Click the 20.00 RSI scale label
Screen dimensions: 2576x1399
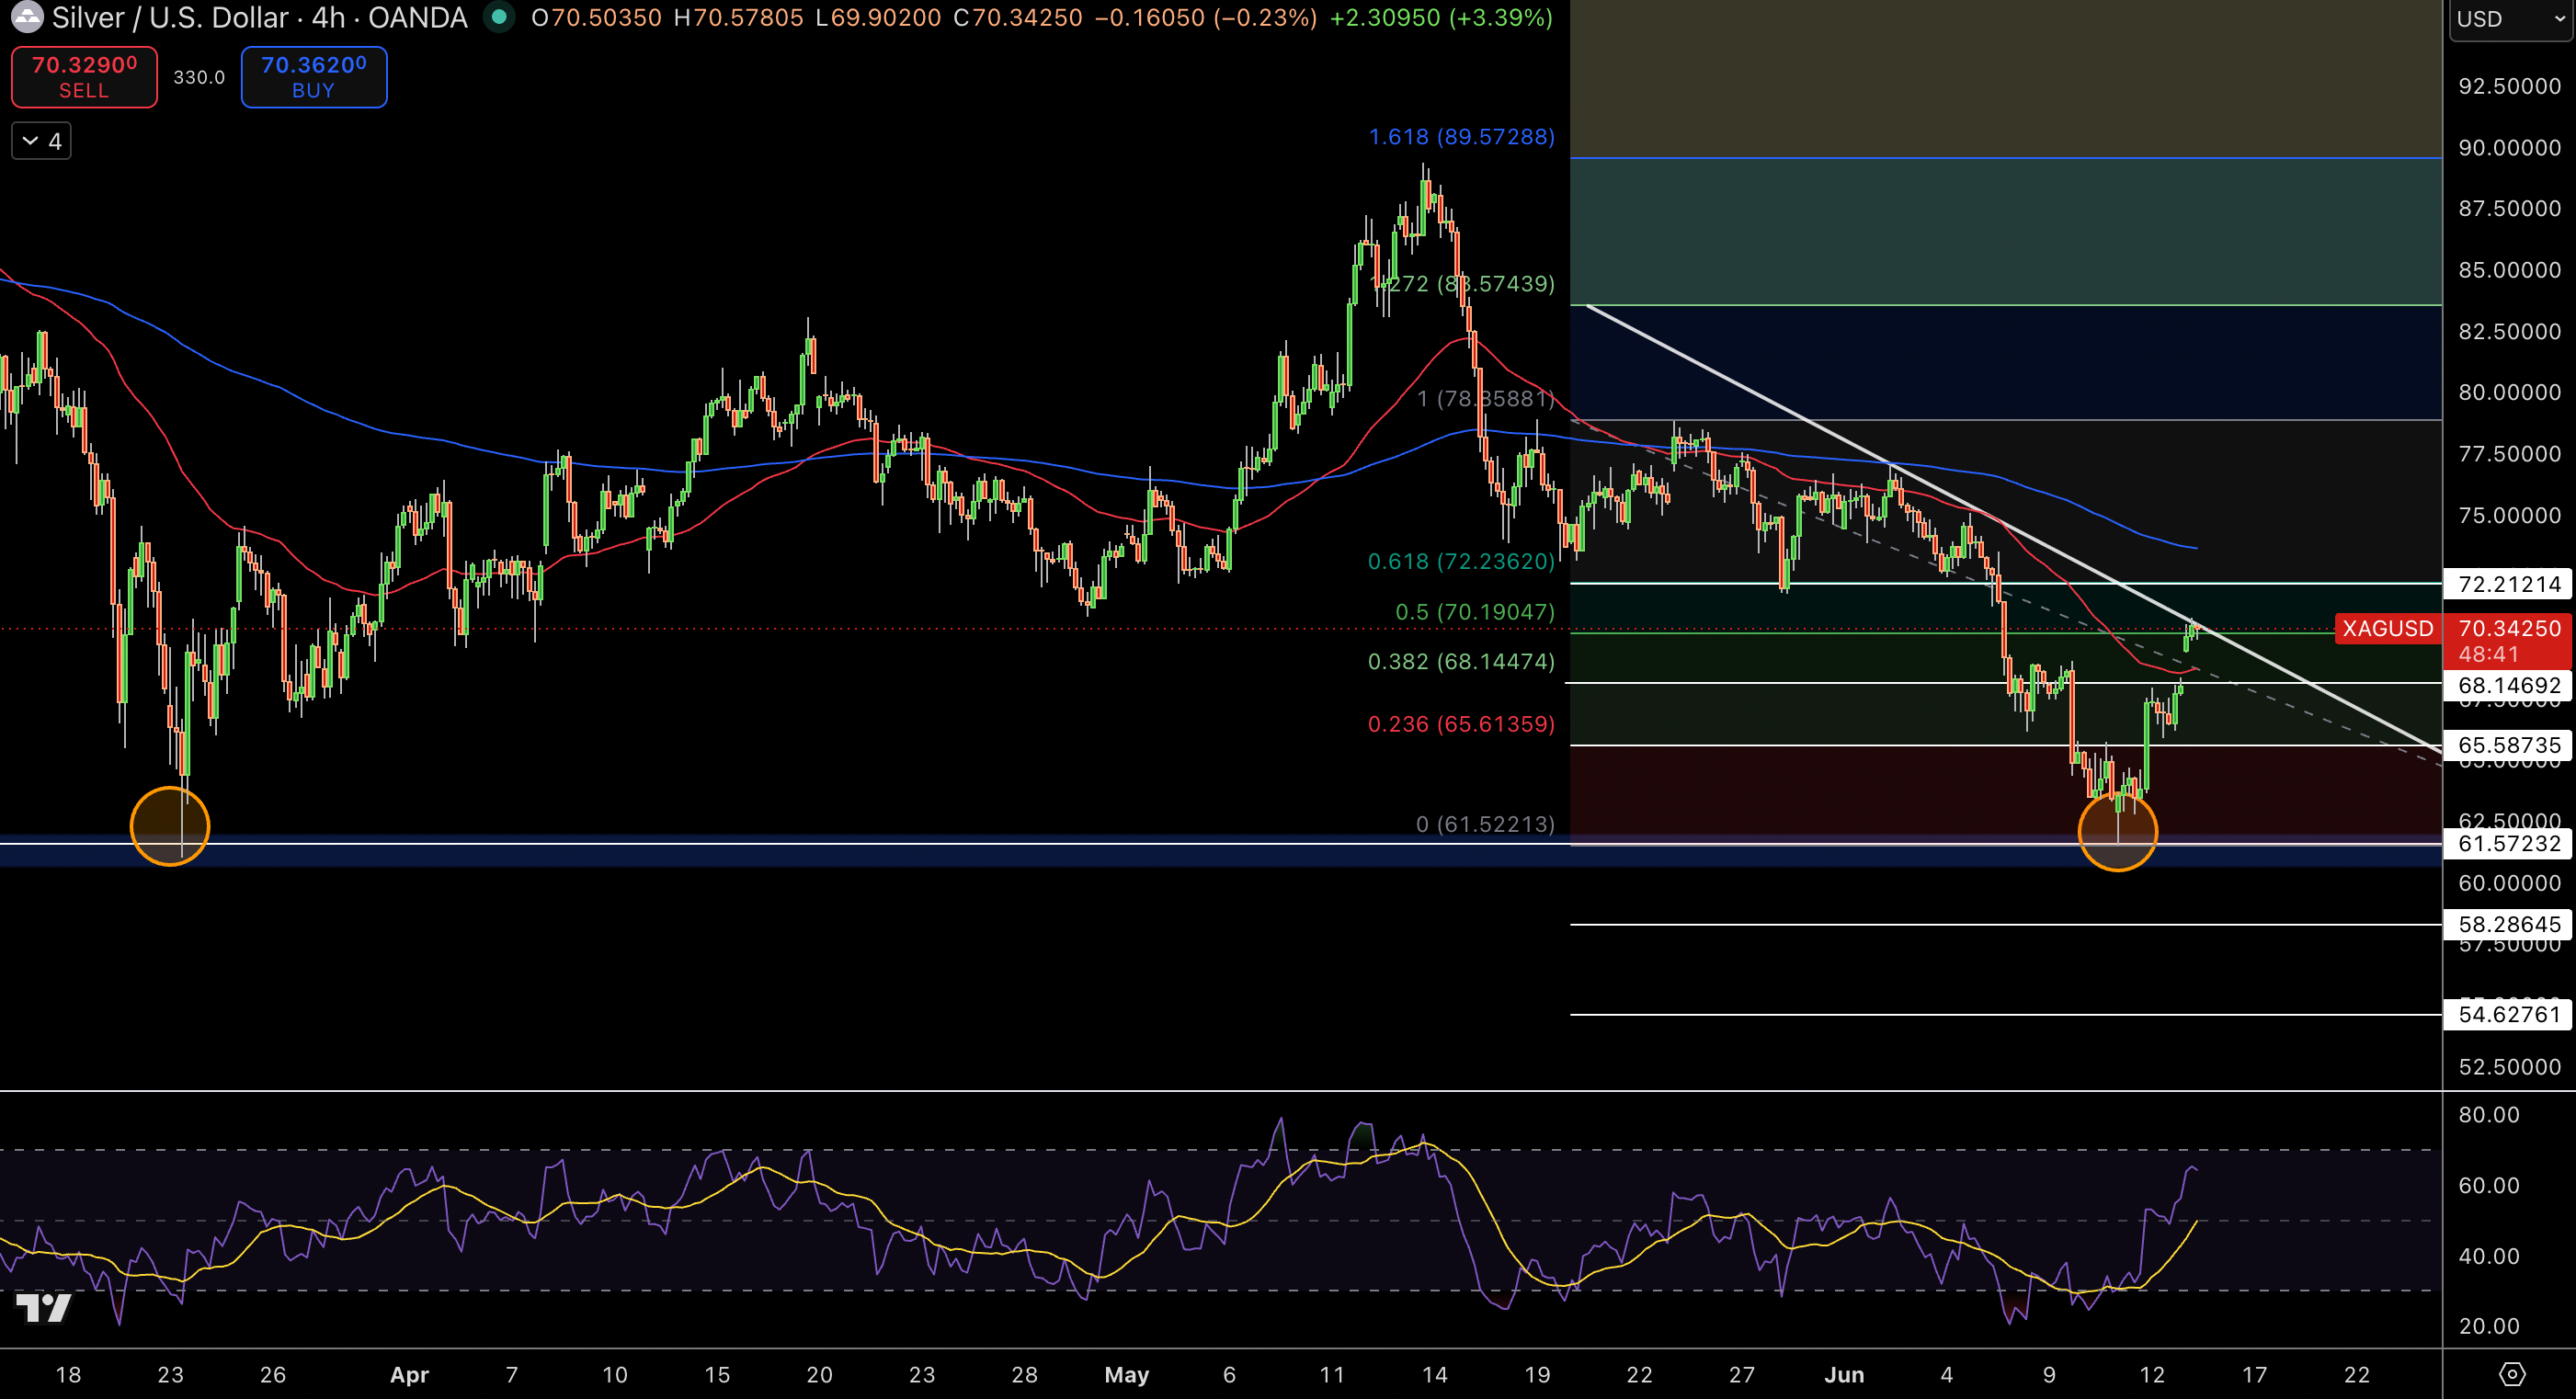click(2489, 1326)
